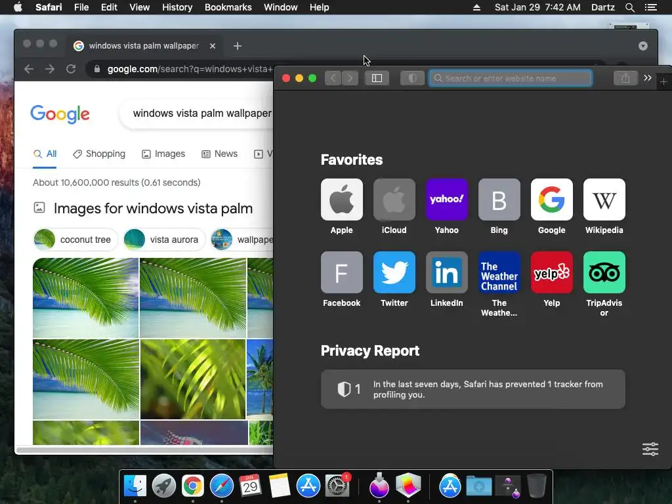Go back in the Safari window

click(333, 78)
